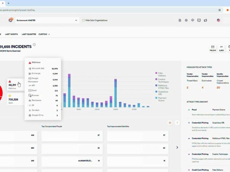Open Credentials Phishing Malicious HTML Files type
This screenshot has width=230, height=172.
click(208, 142)
